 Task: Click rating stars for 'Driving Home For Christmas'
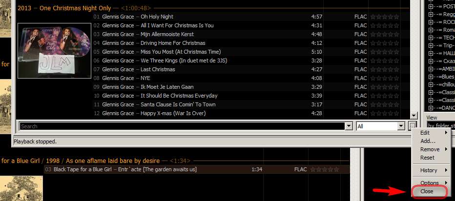[385, 43]
